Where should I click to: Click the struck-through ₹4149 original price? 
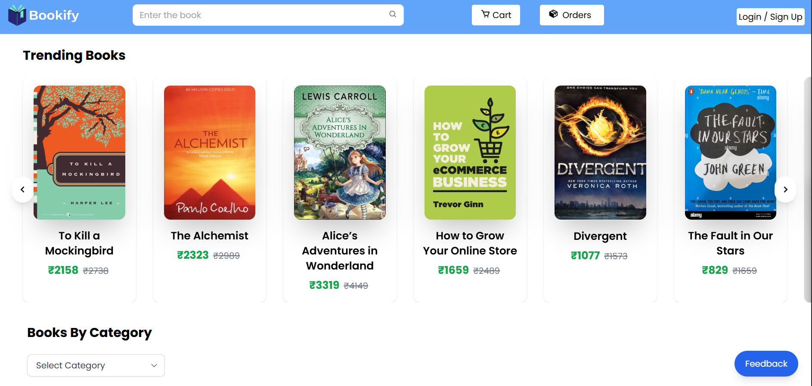[x=356, y=286]
